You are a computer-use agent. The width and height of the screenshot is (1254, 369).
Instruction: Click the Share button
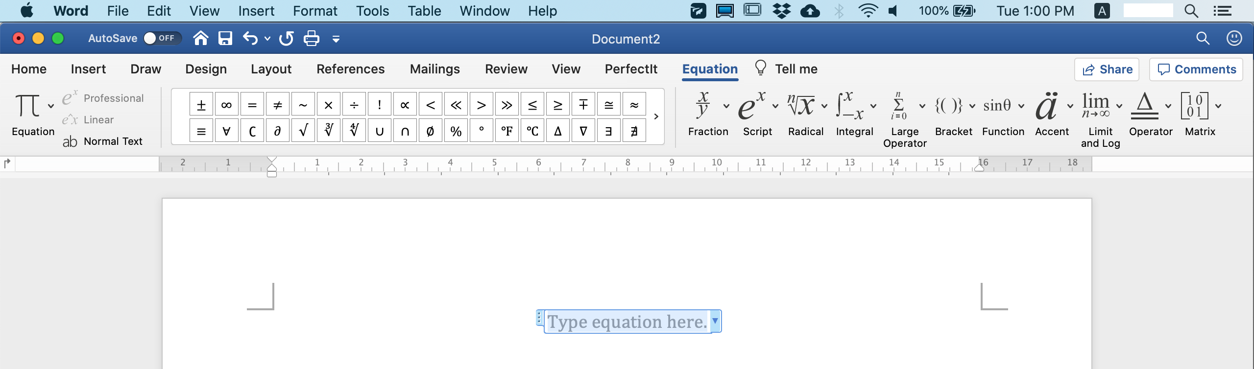1107,69
